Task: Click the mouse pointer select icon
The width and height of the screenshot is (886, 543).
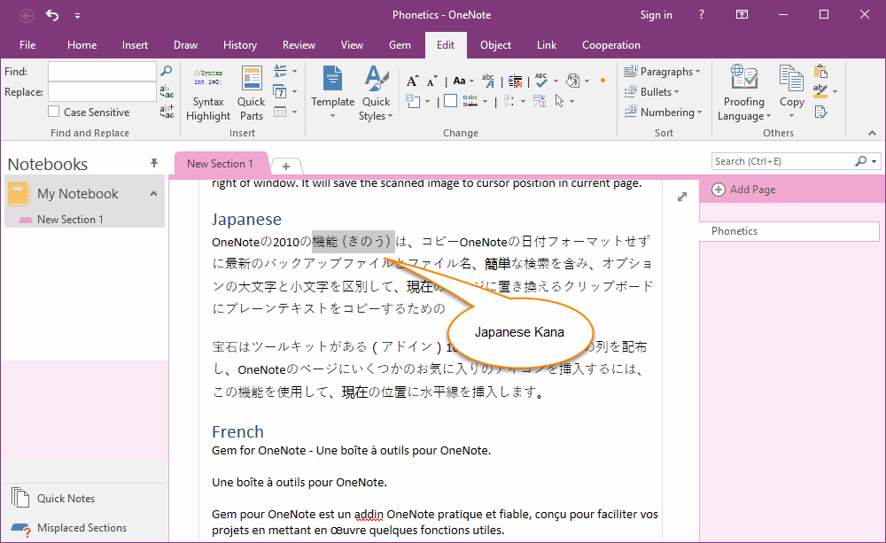Action: tap(560, 101)
